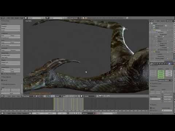Open the Pose menu in 3D viewport header
Viewport: 175px width, 131px height.
pyautogui.click(x=18, y=96)
